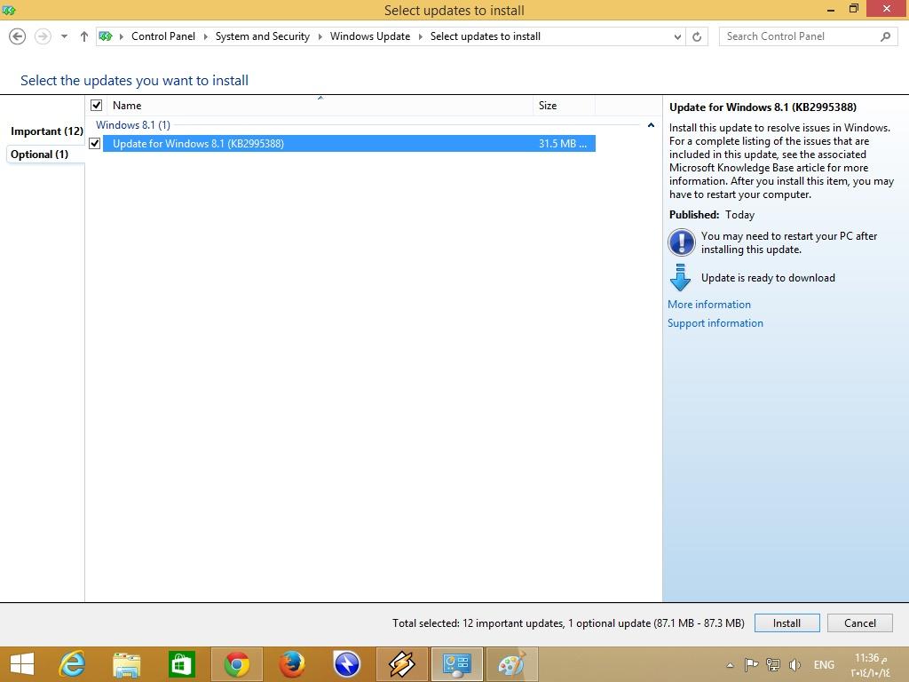Switch to the Important (12) tab
Screen dimensions: 909x682
click(x=47, y=131)
